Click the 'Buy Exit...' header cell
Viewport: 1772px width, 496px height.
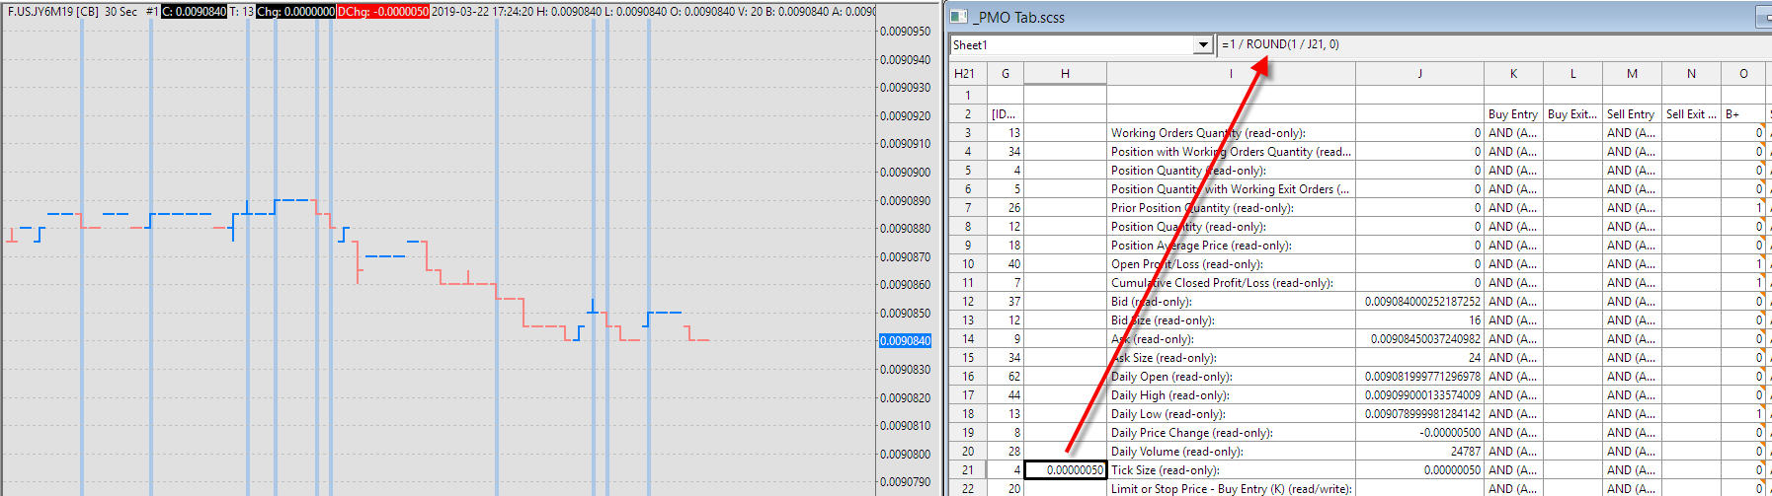tap(1572, 114)
